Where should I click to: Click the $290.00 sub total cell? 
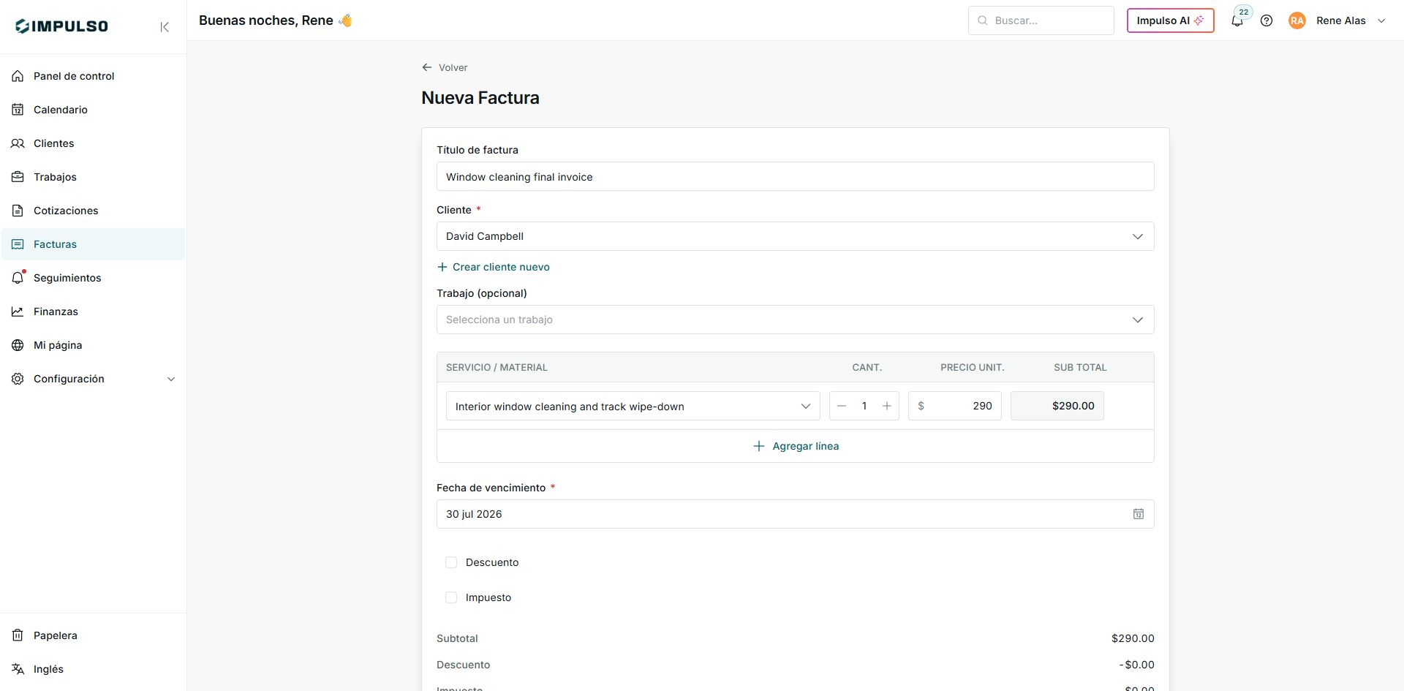click(x=1057, y=406)
